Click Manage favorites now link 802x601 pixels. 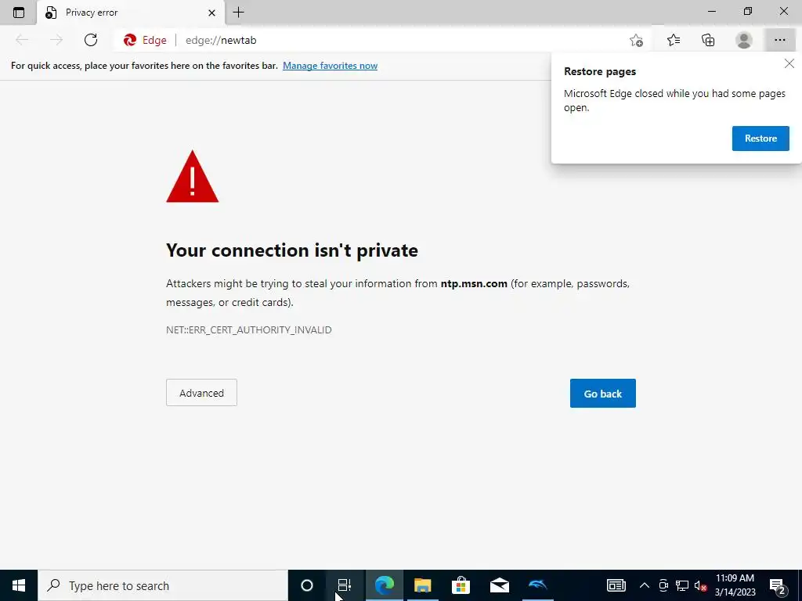click(x=330, y=66)
